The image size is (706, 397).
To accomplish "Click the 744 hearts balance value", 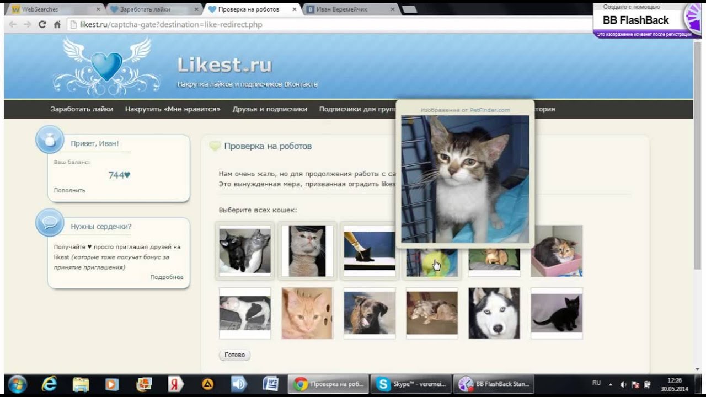I will pyautogui.click(x=119, y=175).
